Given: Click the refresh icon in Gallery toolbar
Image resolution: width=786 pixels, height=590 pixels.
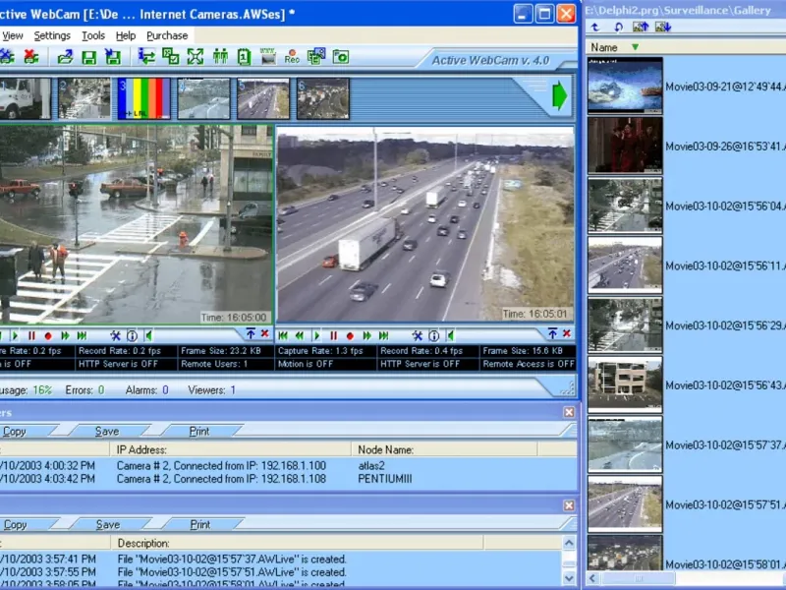Looking at the screenshot, I should (617, 27).
